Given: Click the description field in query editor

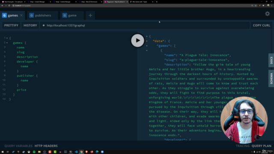Looking at the screenshot, I should (27, 57).
